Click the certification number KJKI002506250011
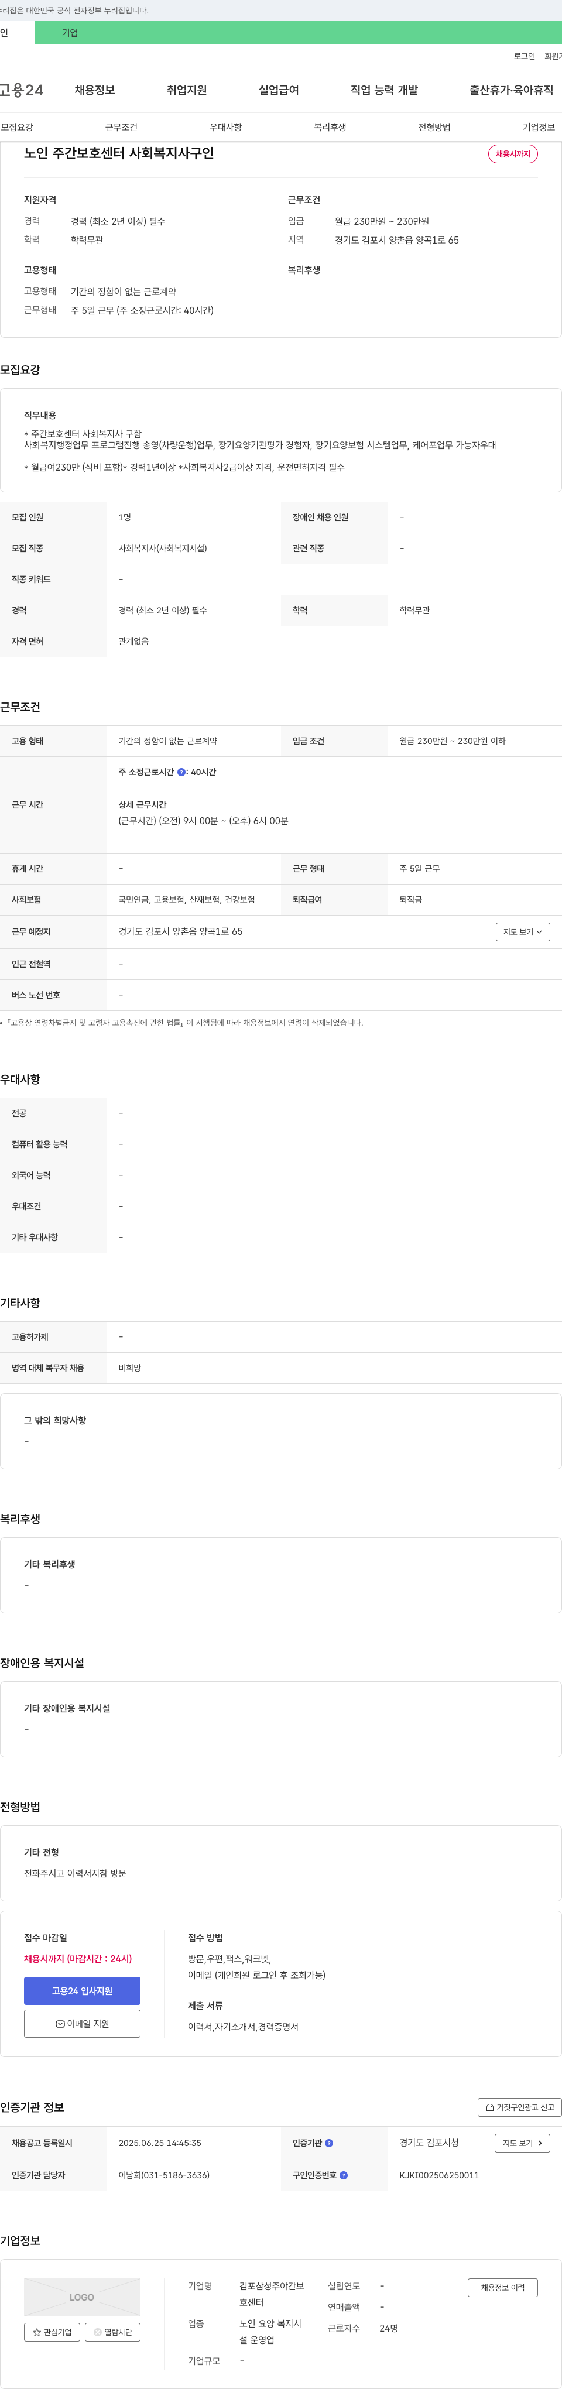562x2389 pixels. [440, 2175]
